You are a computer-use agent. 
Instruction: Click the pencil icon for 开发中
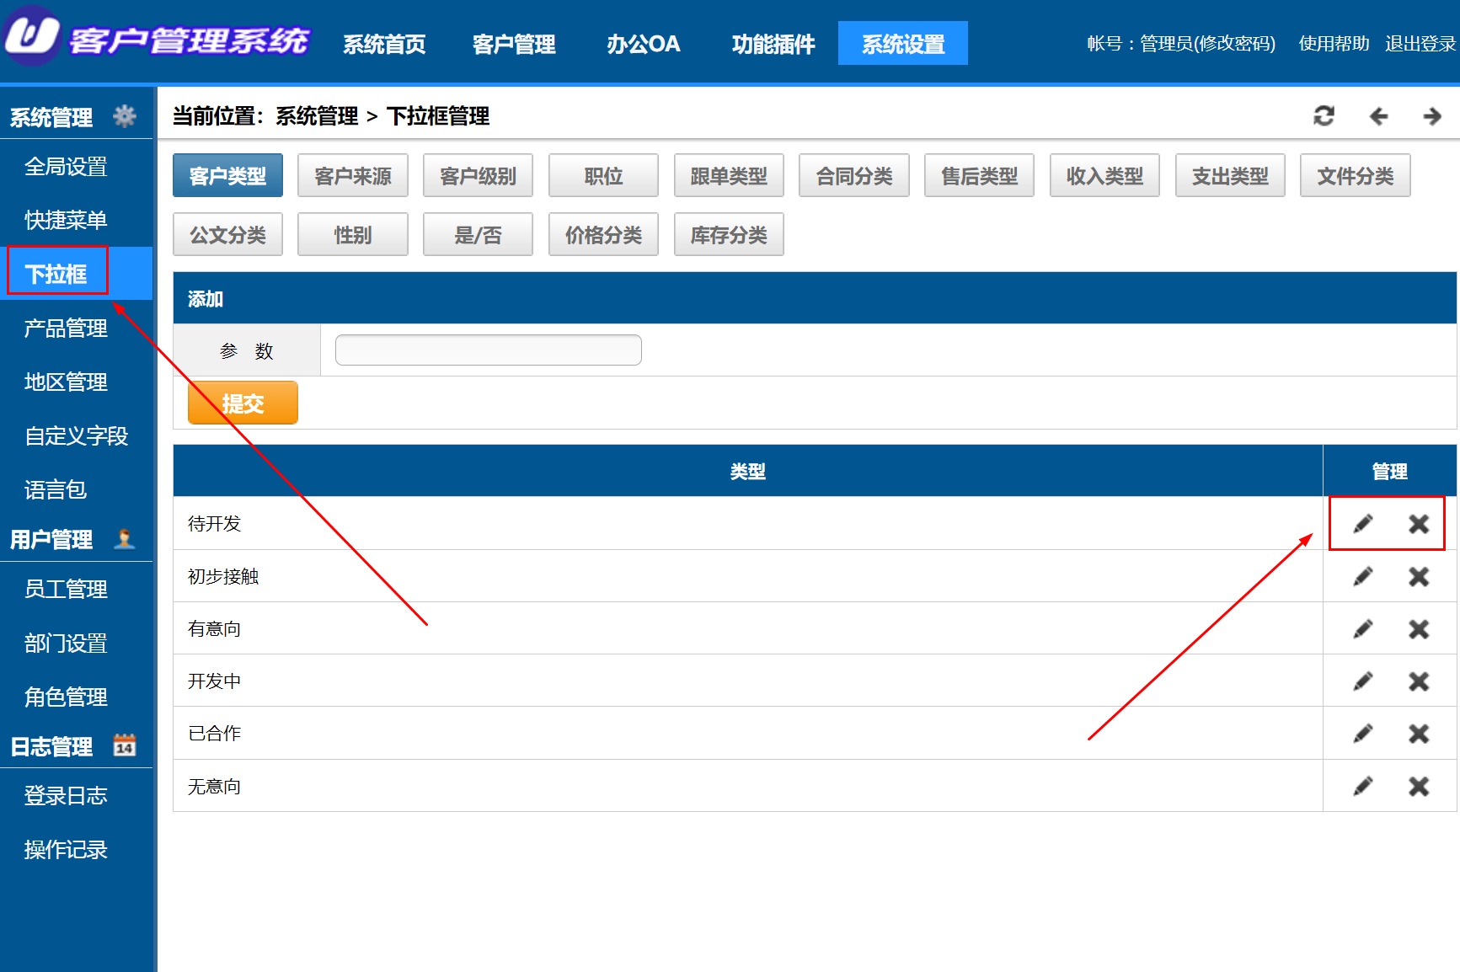coord(1362,681)
